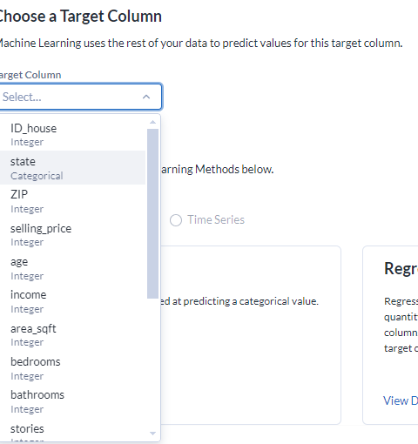Select ZIP as the target column
Viewport: 418px width, 444px height.
(x=72, y=201)
